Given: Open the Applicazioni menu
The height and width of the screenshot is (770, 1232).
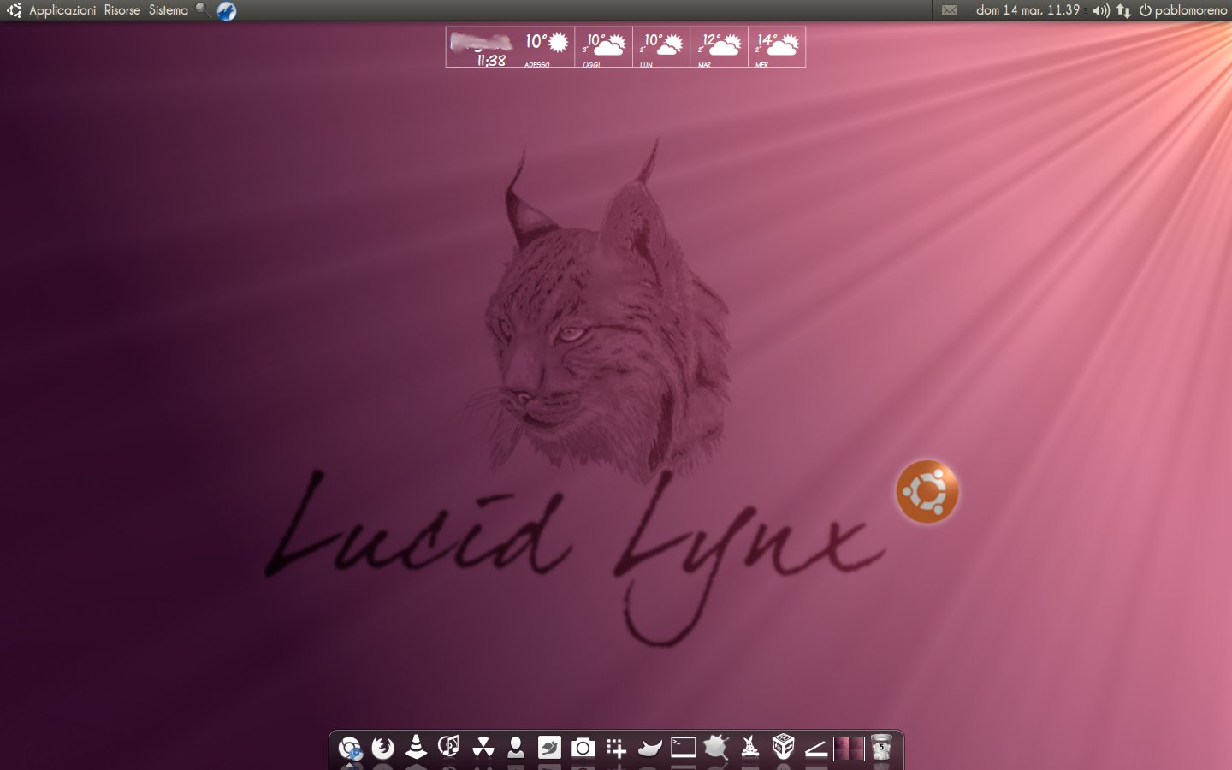Looking at the screenshot, I should point(62,10).
